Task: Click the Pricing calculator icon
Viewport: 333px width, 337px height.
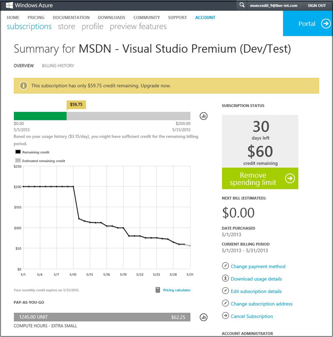Action: pos(158,290)
